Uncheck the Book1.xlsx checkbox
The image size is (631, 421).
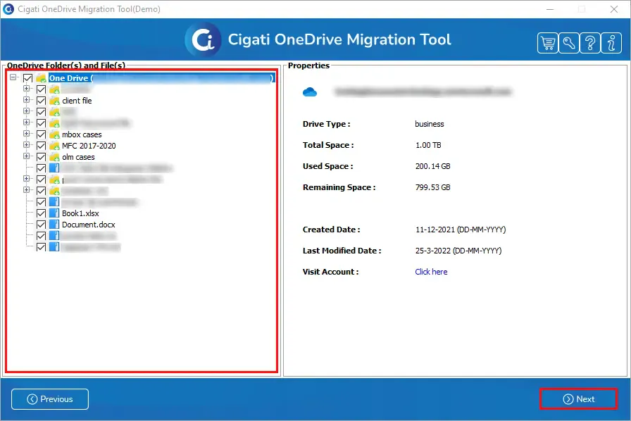[x=41, y=213]
